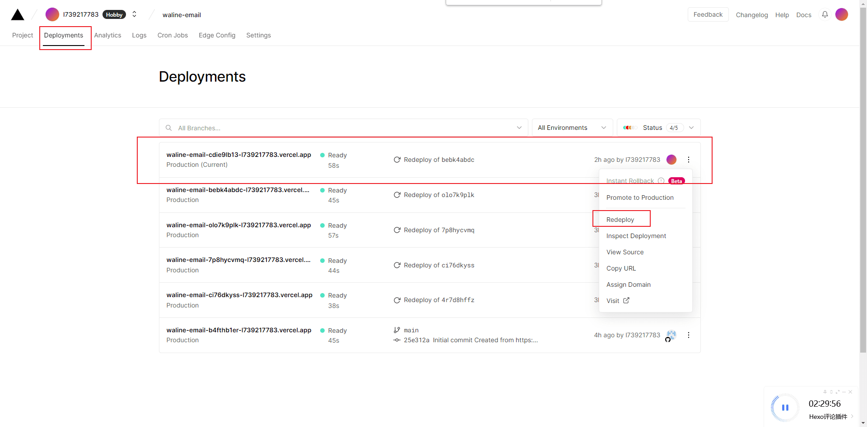Screen dimensions: 867x427
Task: Click the main branch icon
Action: [397, 330]
